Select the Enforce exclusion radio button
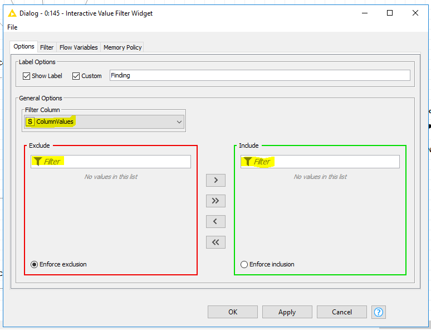431x330 pixels. pos(34,264)
